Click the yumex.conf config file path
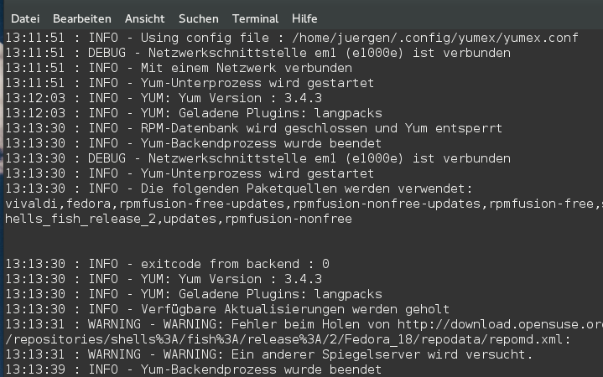Viewport: 603px width, 377px height. click(435, 38)
